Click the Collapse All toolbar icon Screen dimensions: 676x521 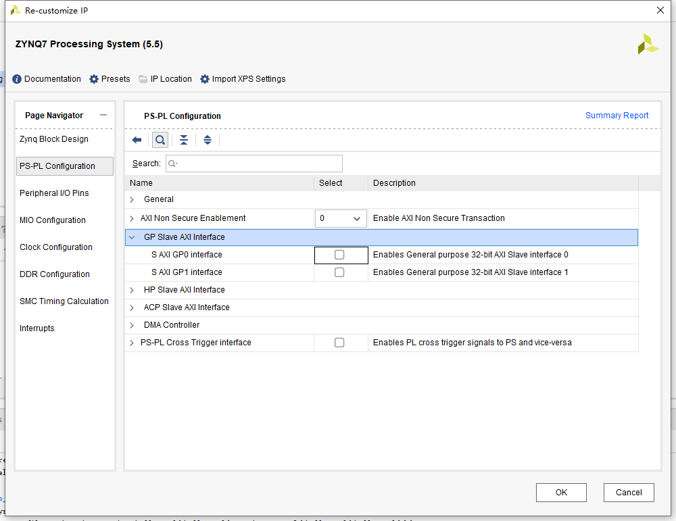(x=184, y=140)
